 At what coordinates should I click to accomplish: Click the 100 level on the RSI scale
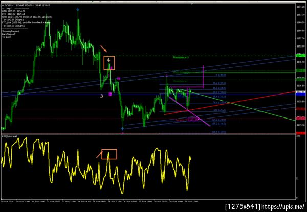click(297, 135)
